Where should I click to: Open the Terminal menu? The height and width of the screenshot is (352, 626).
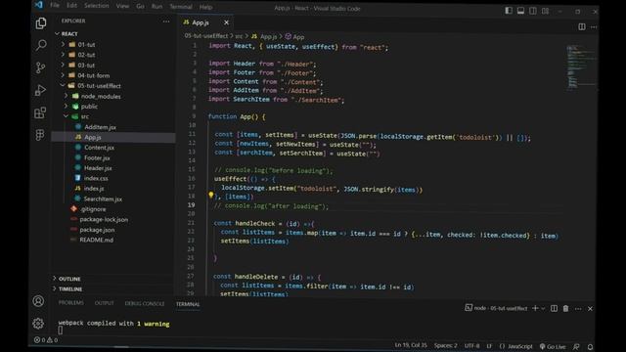coord(181,7)
